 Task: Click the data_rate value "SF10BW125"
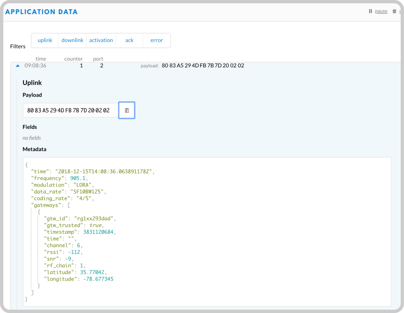86,192
